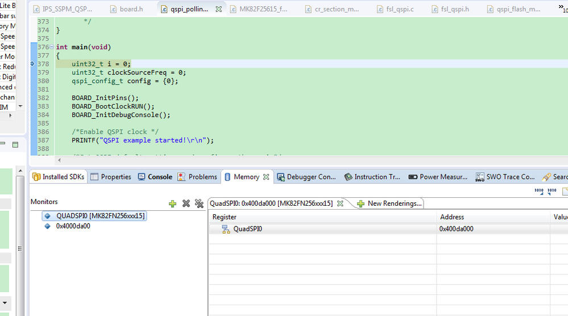Switch to the Console view
This screenshot has height=316, width=568.
(x=155, y=177)
